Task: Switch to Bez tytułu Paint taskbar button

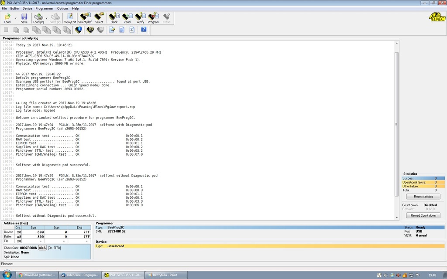Action: (x=166, y=275)
